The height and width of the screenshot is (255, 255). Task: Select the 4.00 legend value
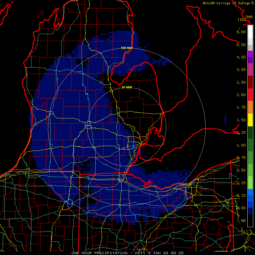[241, 57]
